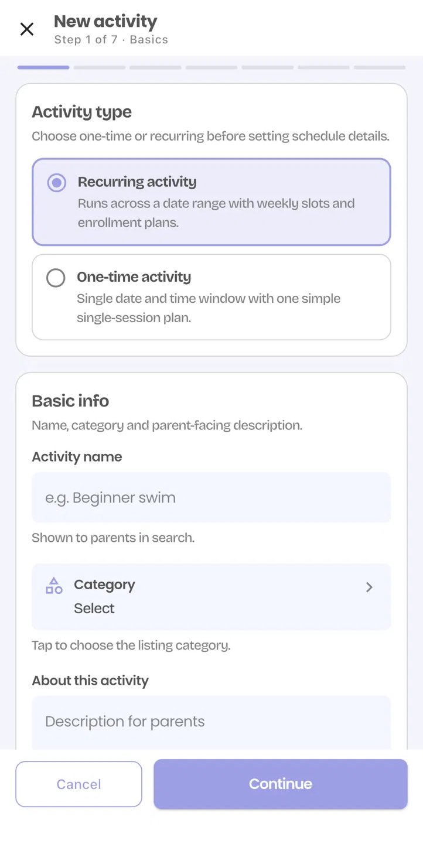Select the Recurring activity radio button
Image resolution: width=423 pixels, height=861 pixels.
[x=57, y=183]
